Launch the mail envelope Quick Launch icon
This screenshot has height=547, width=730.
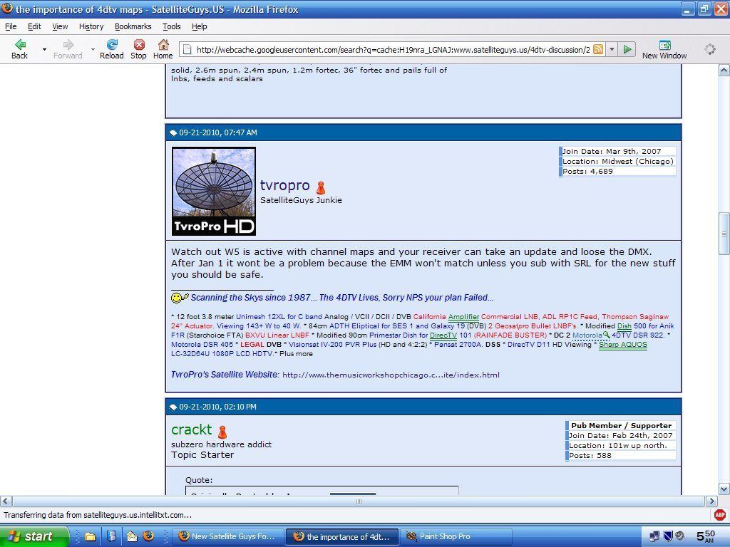132,537
